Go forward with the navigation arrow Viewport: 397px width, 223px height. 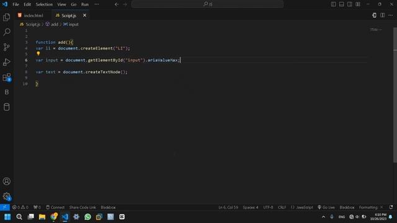click(x=125, y=4)
